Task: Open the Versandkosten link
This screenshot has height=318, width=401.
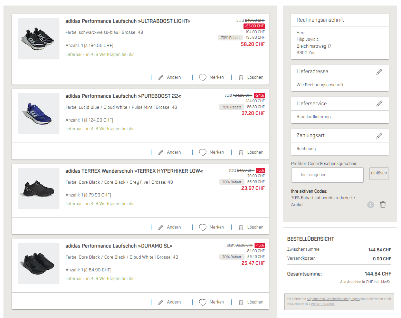Action: pos(301,258)
